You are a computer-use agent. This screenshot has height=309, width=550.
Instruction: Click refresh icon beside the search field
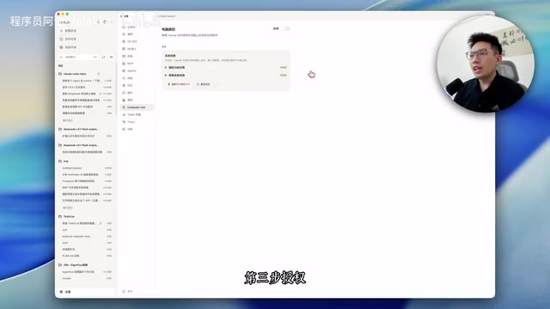[103, 57]
